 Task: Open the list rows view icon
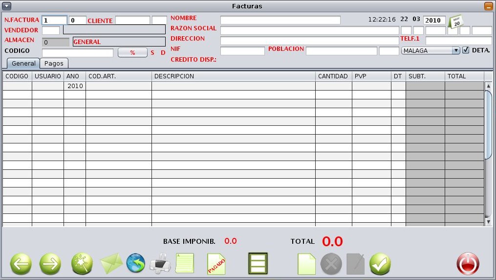click(258, 263)
